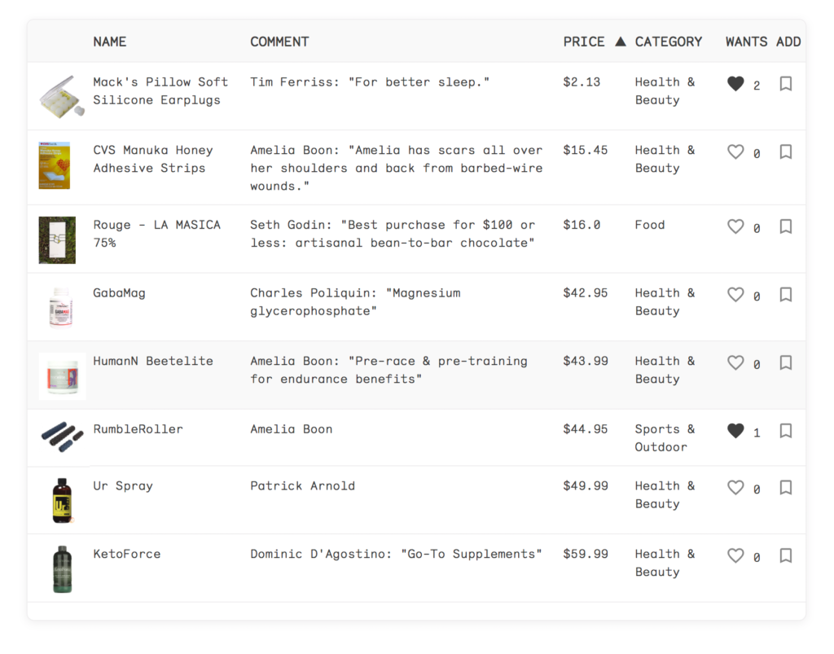
Task: Add KetoForce via bookmark icon
Action: tap(786, 555)
